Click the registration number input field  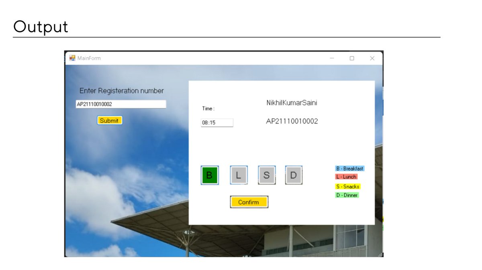121,104
